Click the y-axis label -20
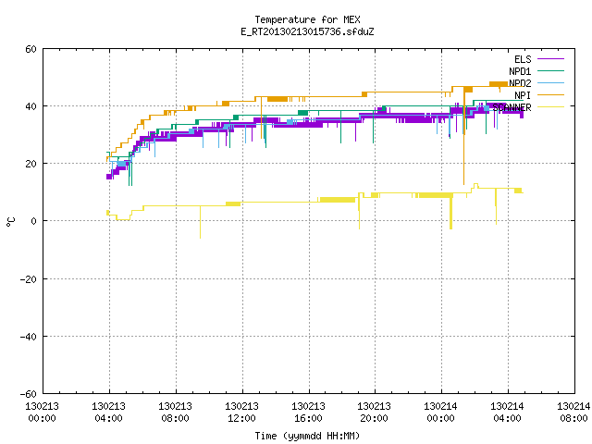This screenshot has height=444, width=592. tap(29, 279)
